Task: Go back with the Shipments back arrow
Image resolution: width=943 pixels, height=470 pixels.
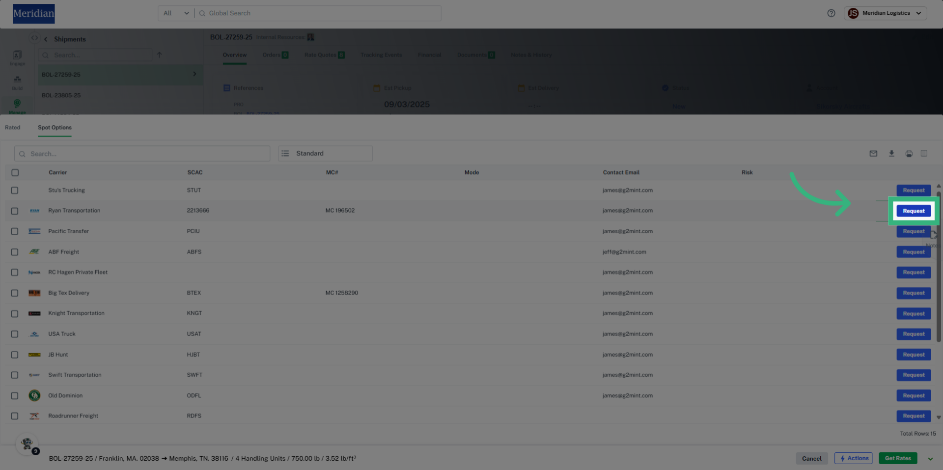Action: coord(46,39)
